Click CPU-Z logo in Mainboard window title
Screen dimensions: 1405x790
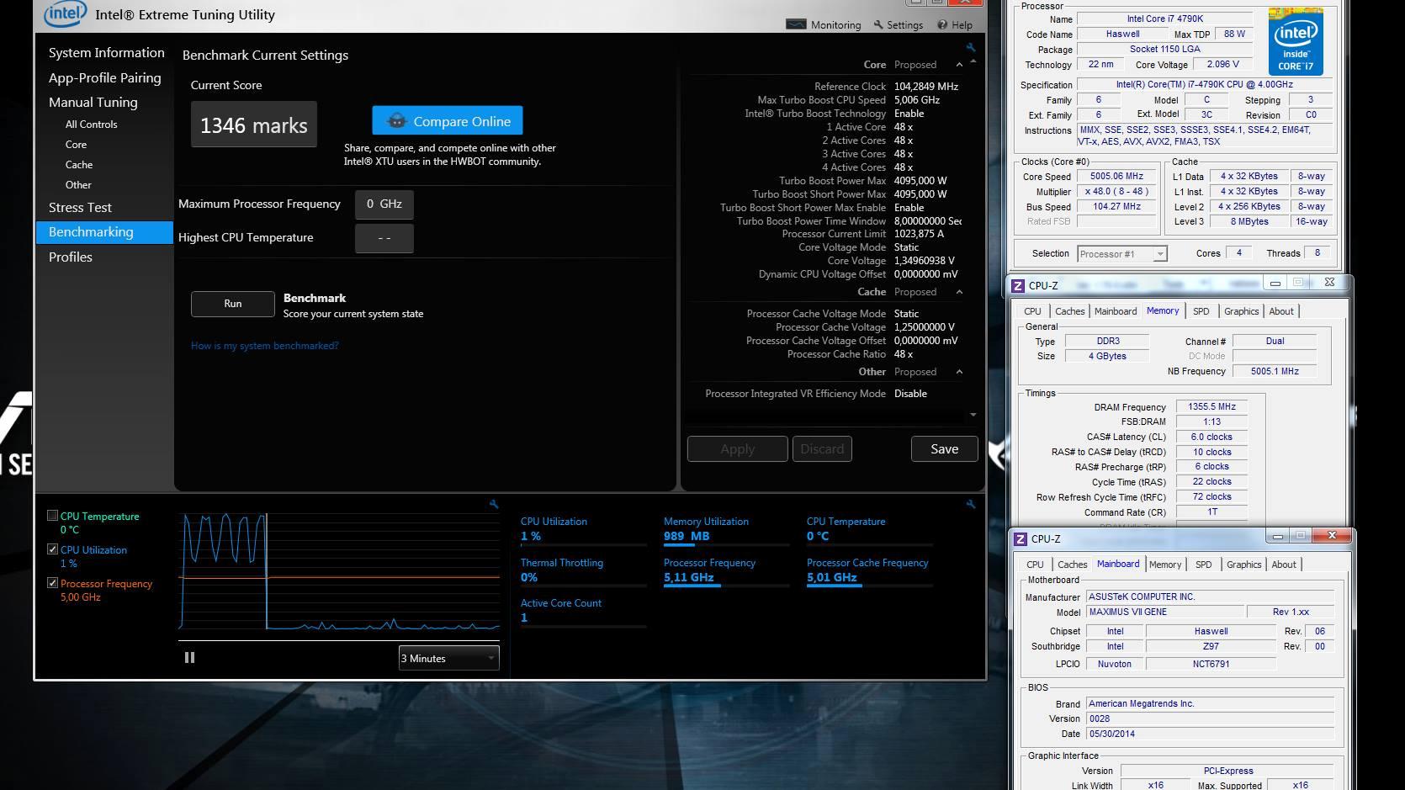coord(1021,538)
